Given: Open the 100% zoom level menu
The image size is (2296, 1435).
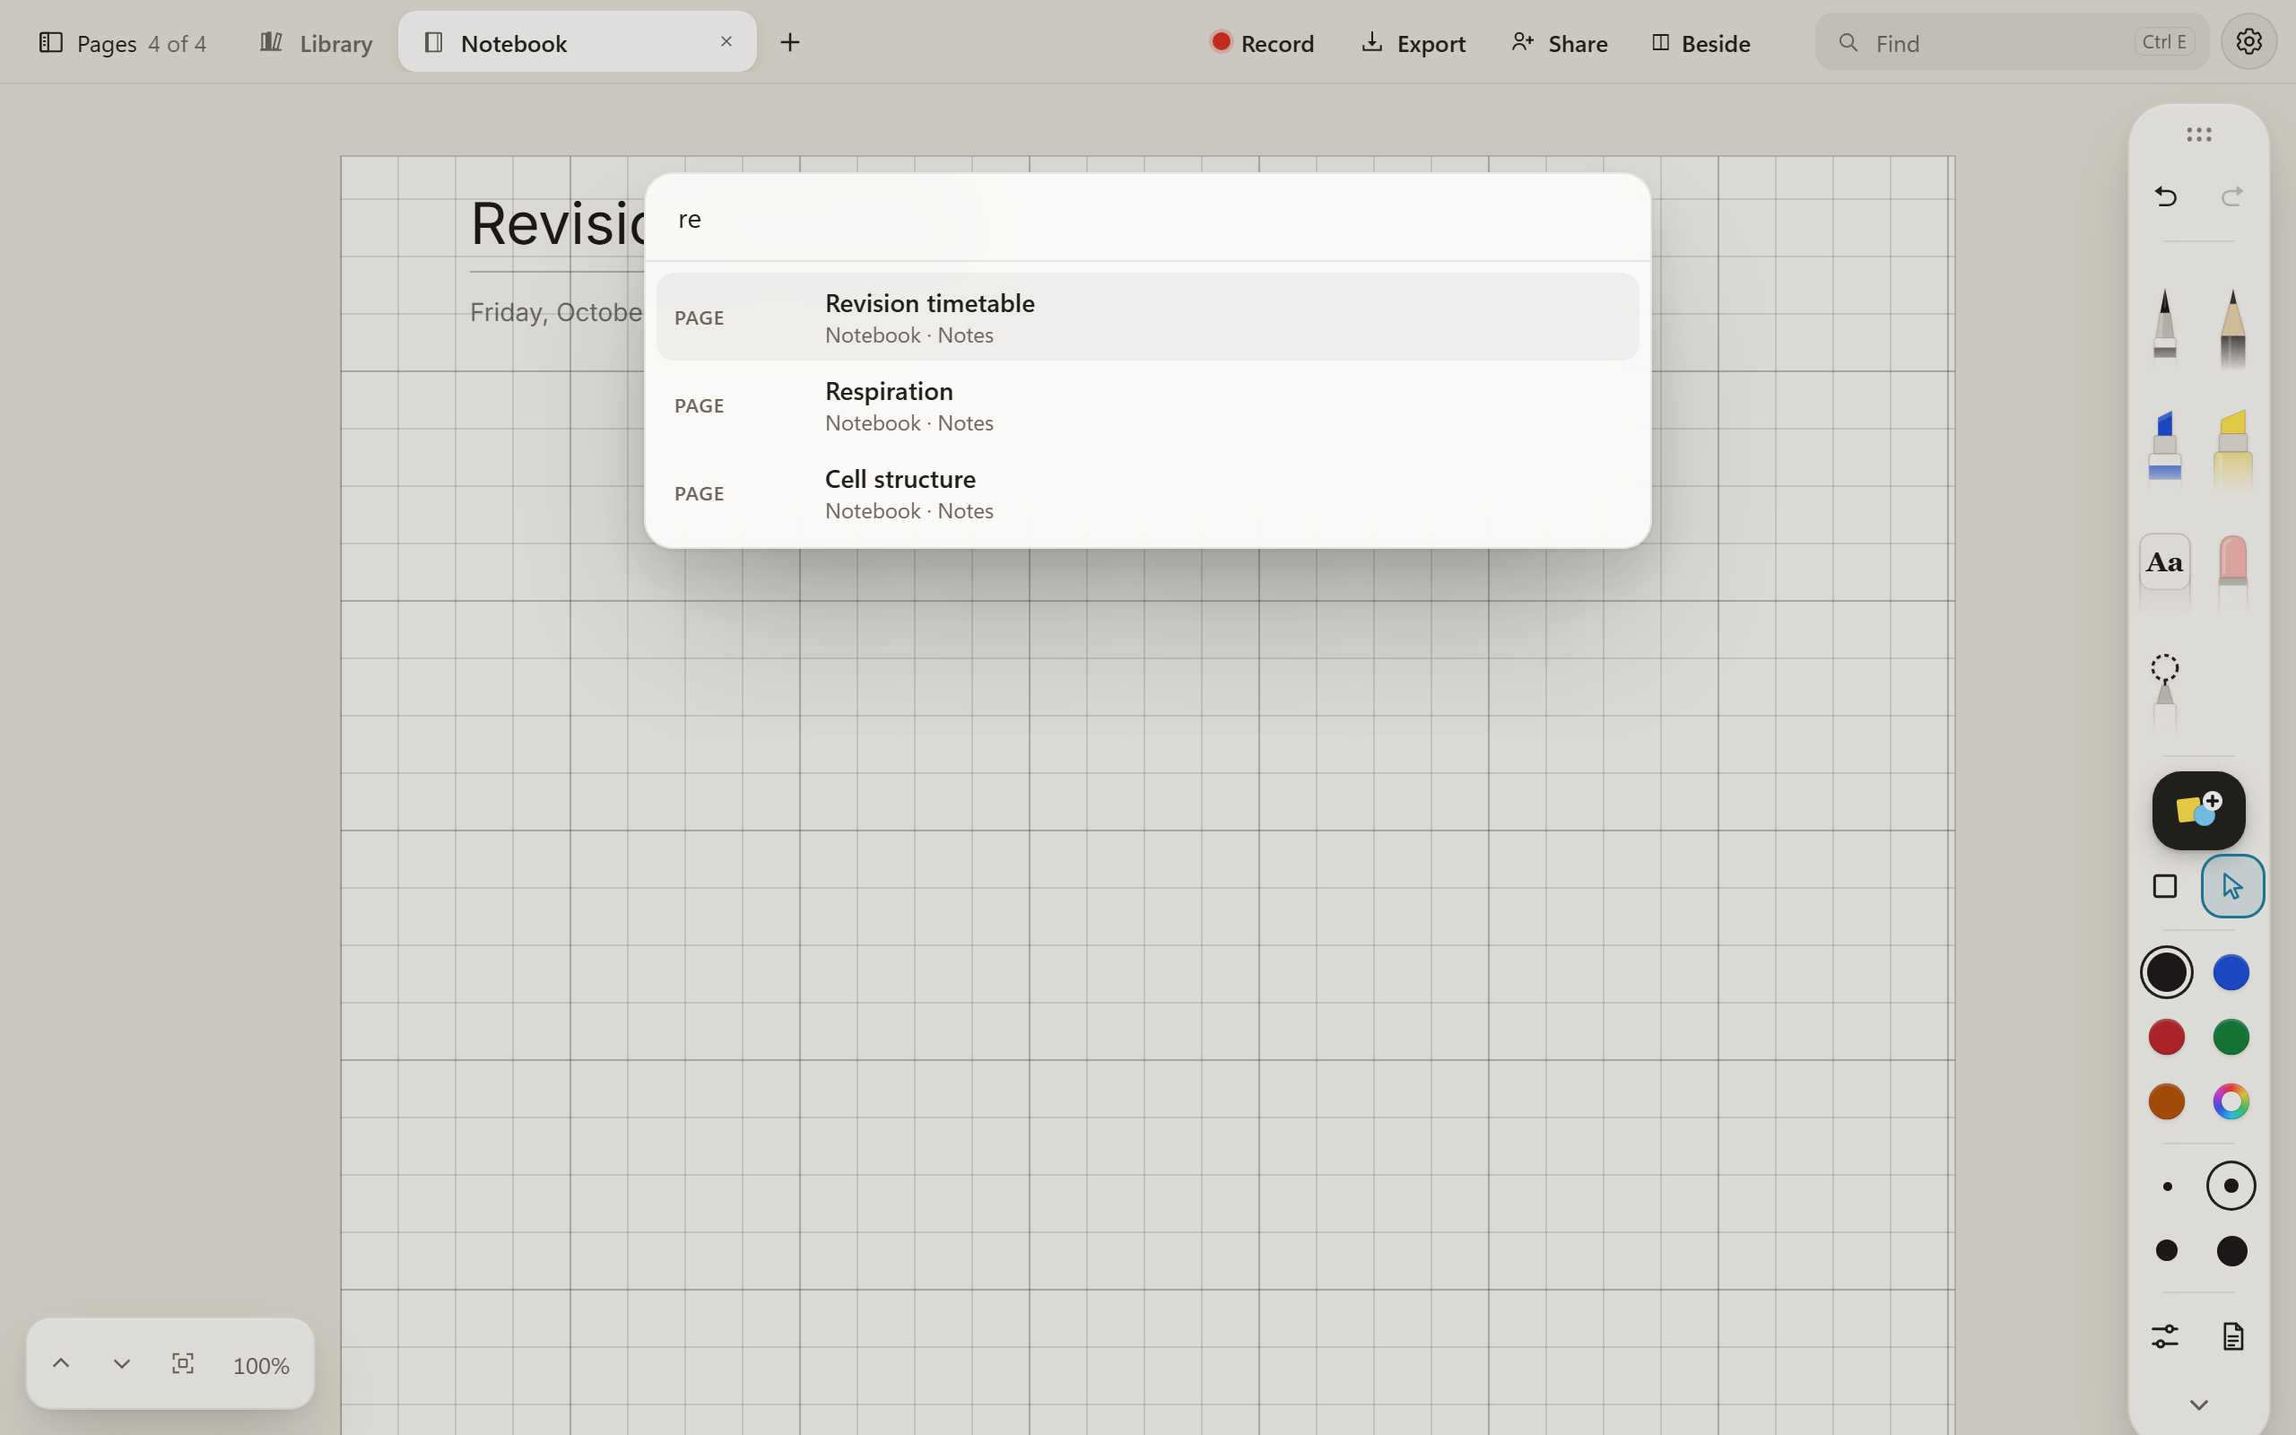Looking at the screenshot, I should pos(261,1366).
